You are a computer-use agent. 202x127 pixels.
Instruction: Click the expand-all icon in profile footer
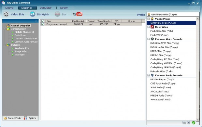tap(189, 123)
